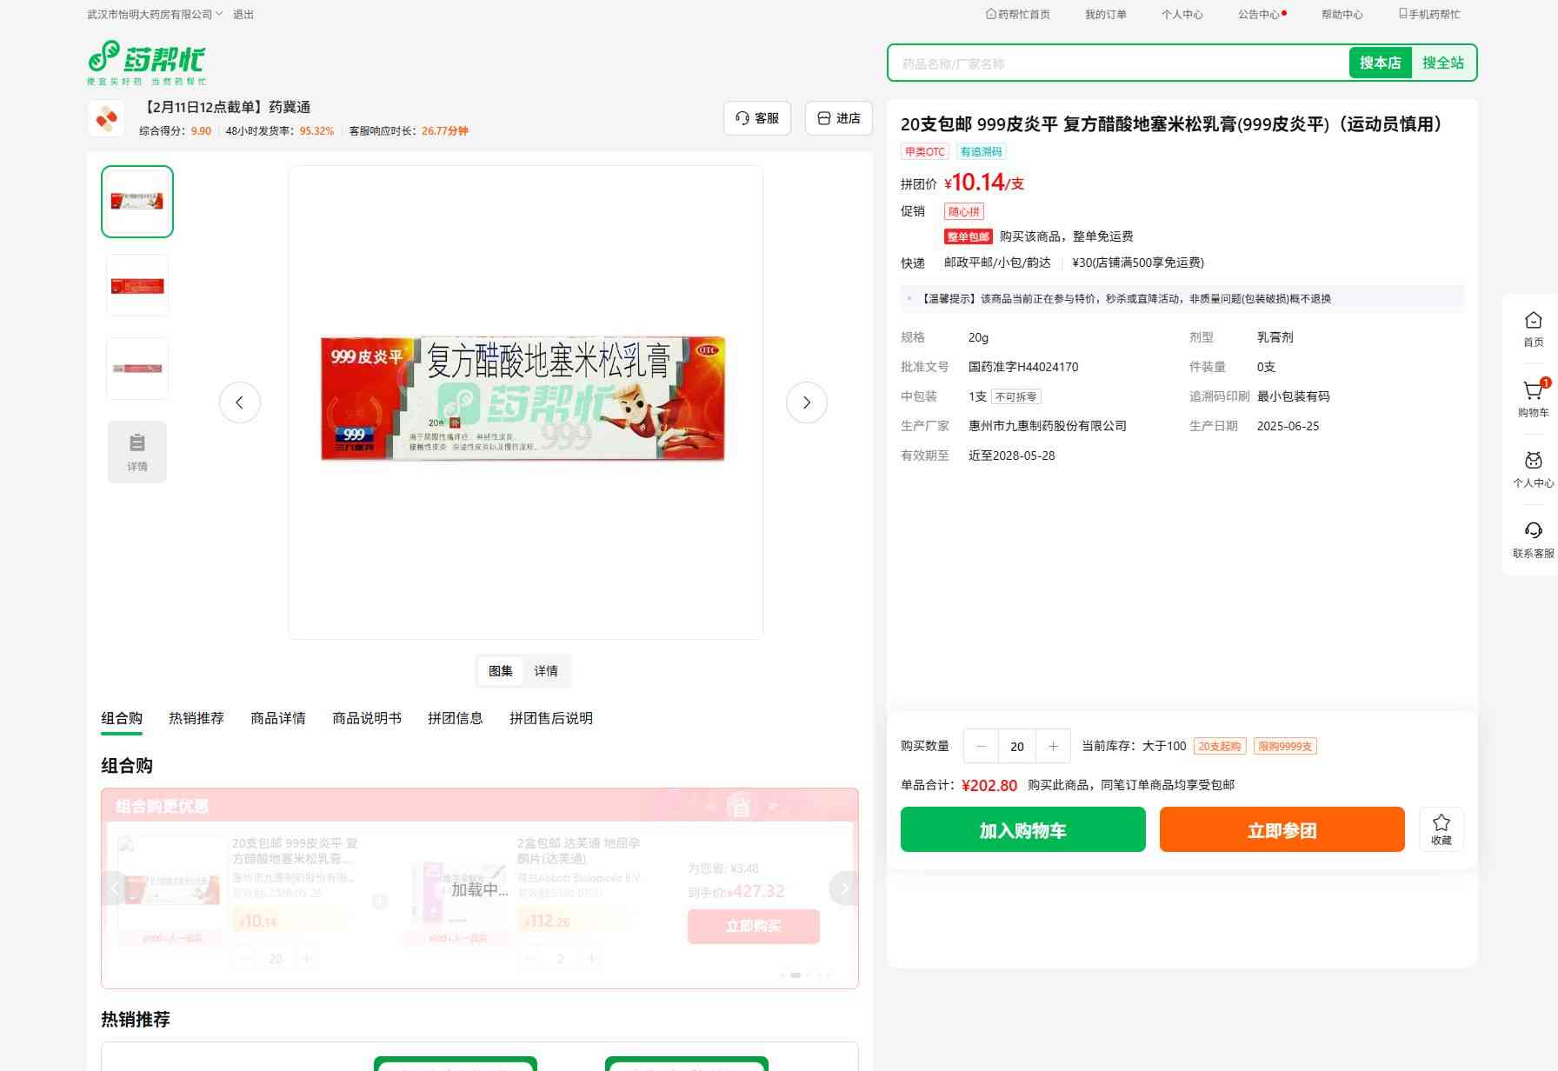Show next product image with right arrow
Screen dimensions: 1558x1071
click(806, 402)
